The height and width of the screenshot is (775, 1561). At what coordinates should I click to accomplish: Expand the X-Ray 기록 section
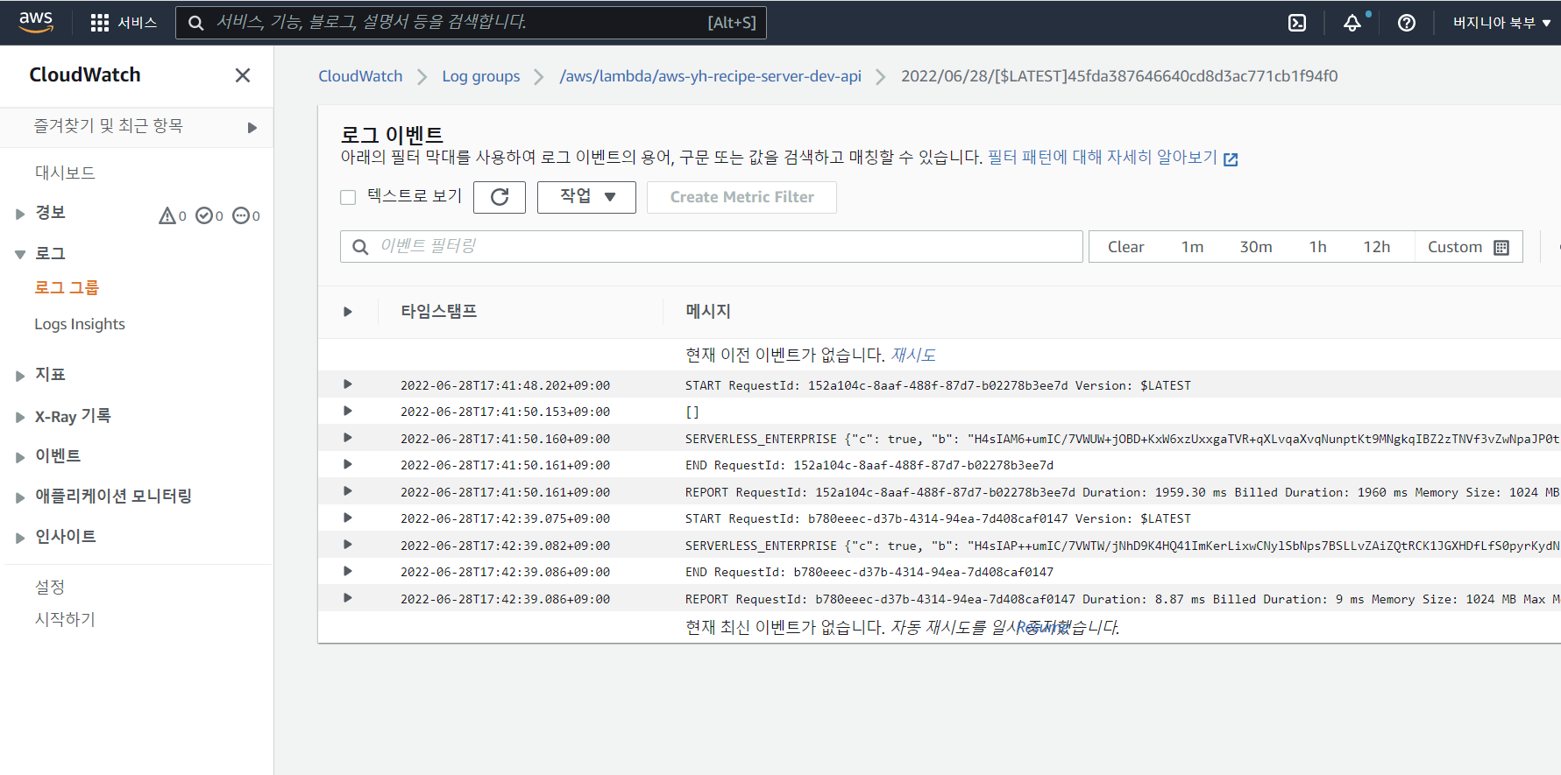pos(20,417)
